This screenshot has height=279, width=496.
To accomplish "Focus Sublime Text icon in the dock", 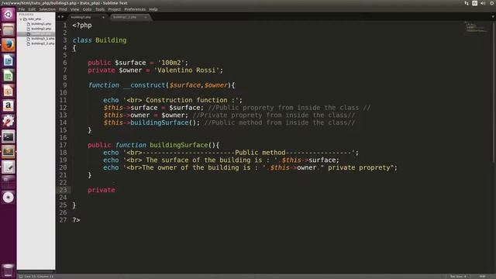I will (9, 152).
